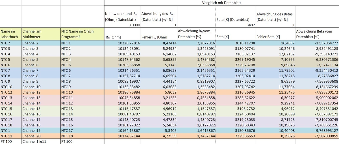Screen dimensions: 339x144
Task: Click 'NTC Name im Origin Programm!' header
Action: (x=82, y=34)
